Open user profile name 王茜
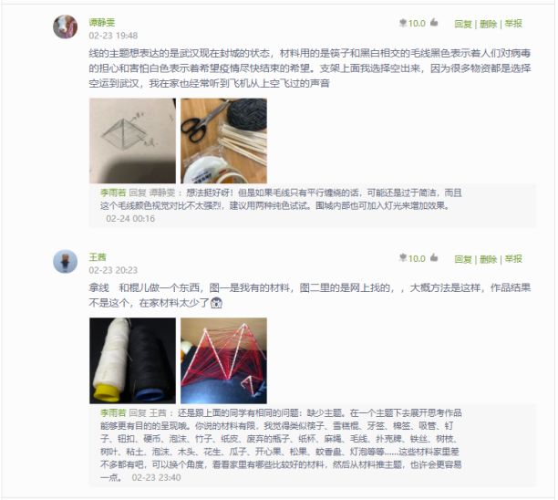The image size is (558, 500). tap(98, 257)
